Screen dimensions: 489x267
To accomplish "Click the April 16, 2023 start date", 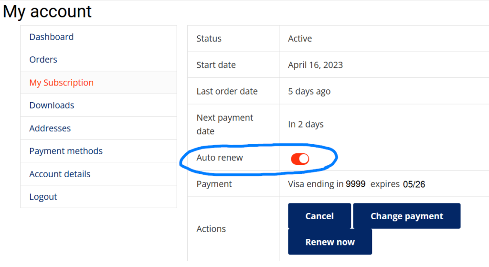I will point(315,65).
